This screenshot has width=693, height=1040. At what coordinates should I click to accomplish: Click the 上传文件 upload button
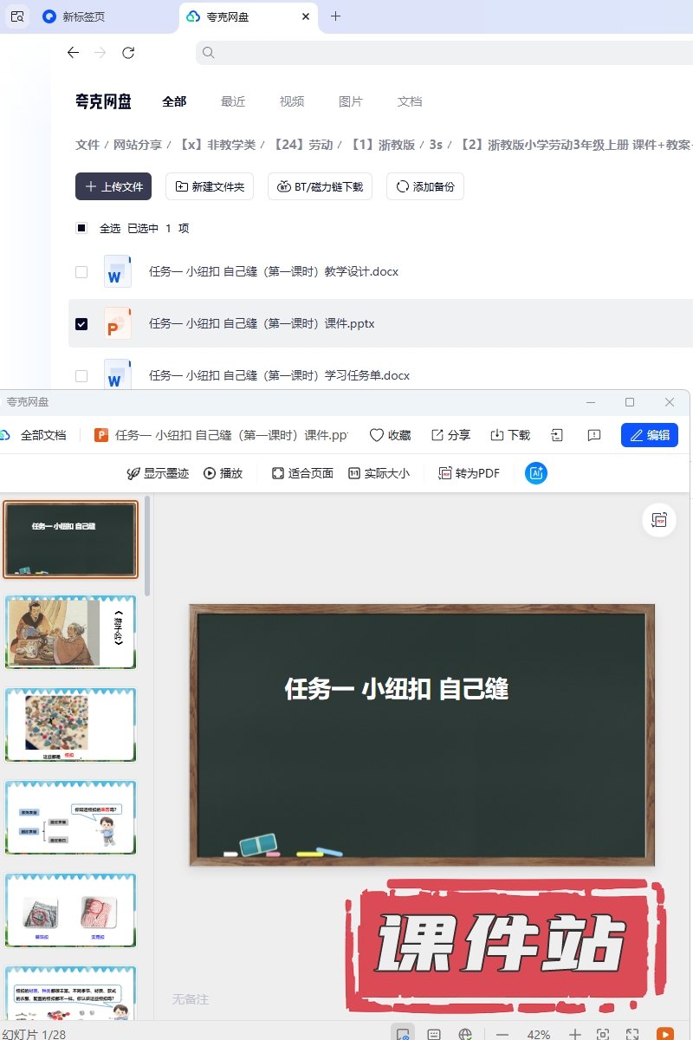tap(113, 186)
